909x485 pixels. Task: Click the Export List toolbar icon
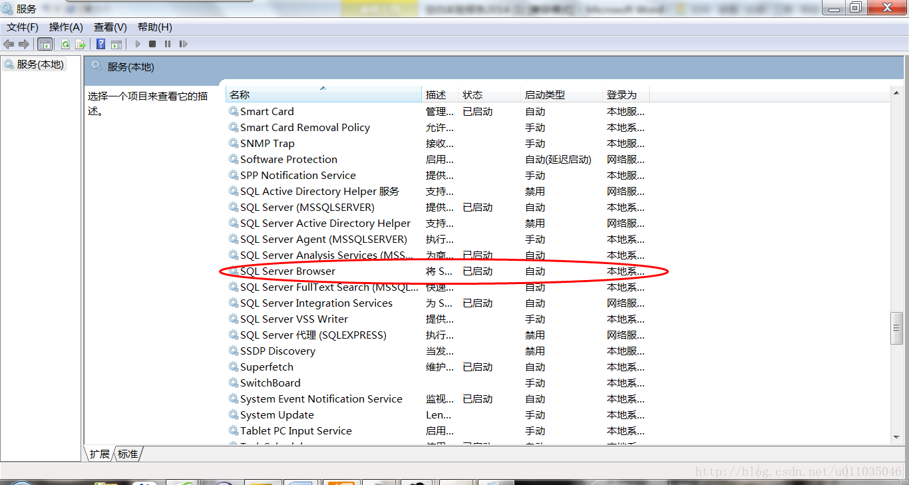(81, 44)
